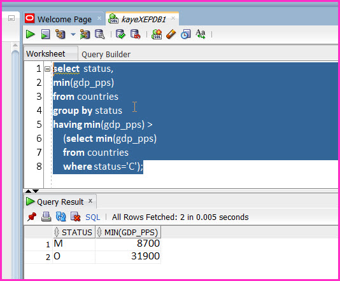Open SQL History clock icon
340x281 pixels.
(x=186, y=34)
